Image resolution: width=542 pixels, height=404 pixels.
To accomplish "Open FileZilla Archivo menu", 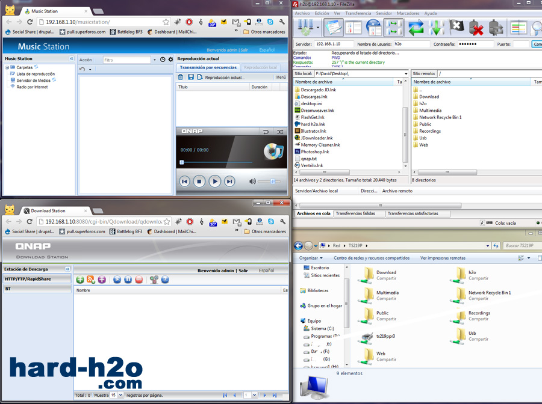I will coord(302,13).
